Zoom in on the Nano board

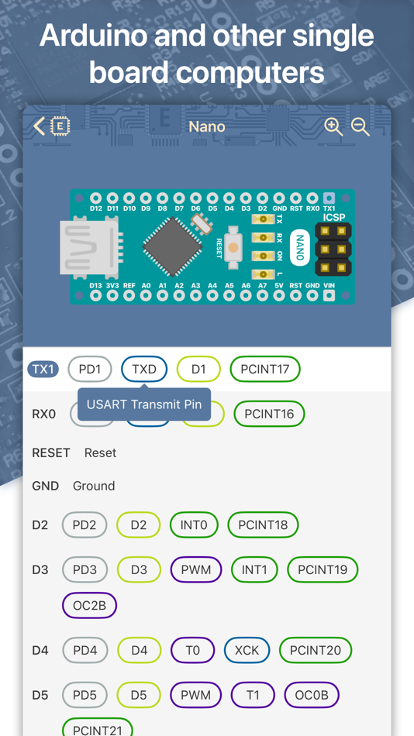[333, 126]
